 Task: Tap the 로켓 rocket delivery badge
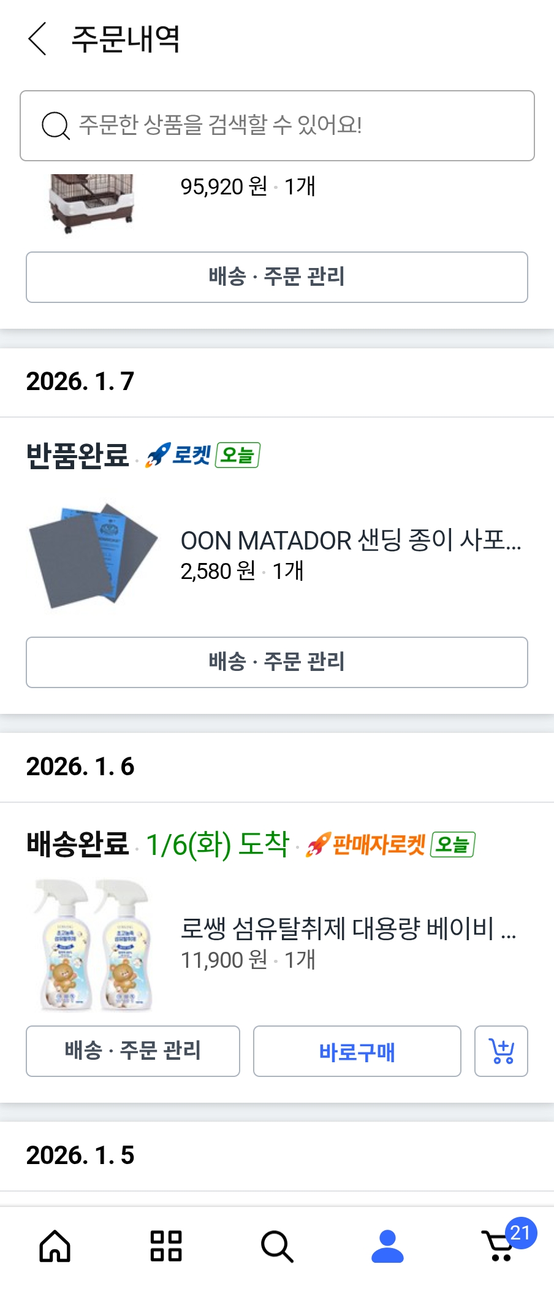179,455
